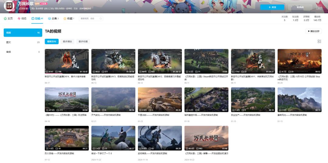328x163 pixels.
Task: Open the 新品节公开试玩直播DAY4 video title link
Action: (x=65, y=77)
